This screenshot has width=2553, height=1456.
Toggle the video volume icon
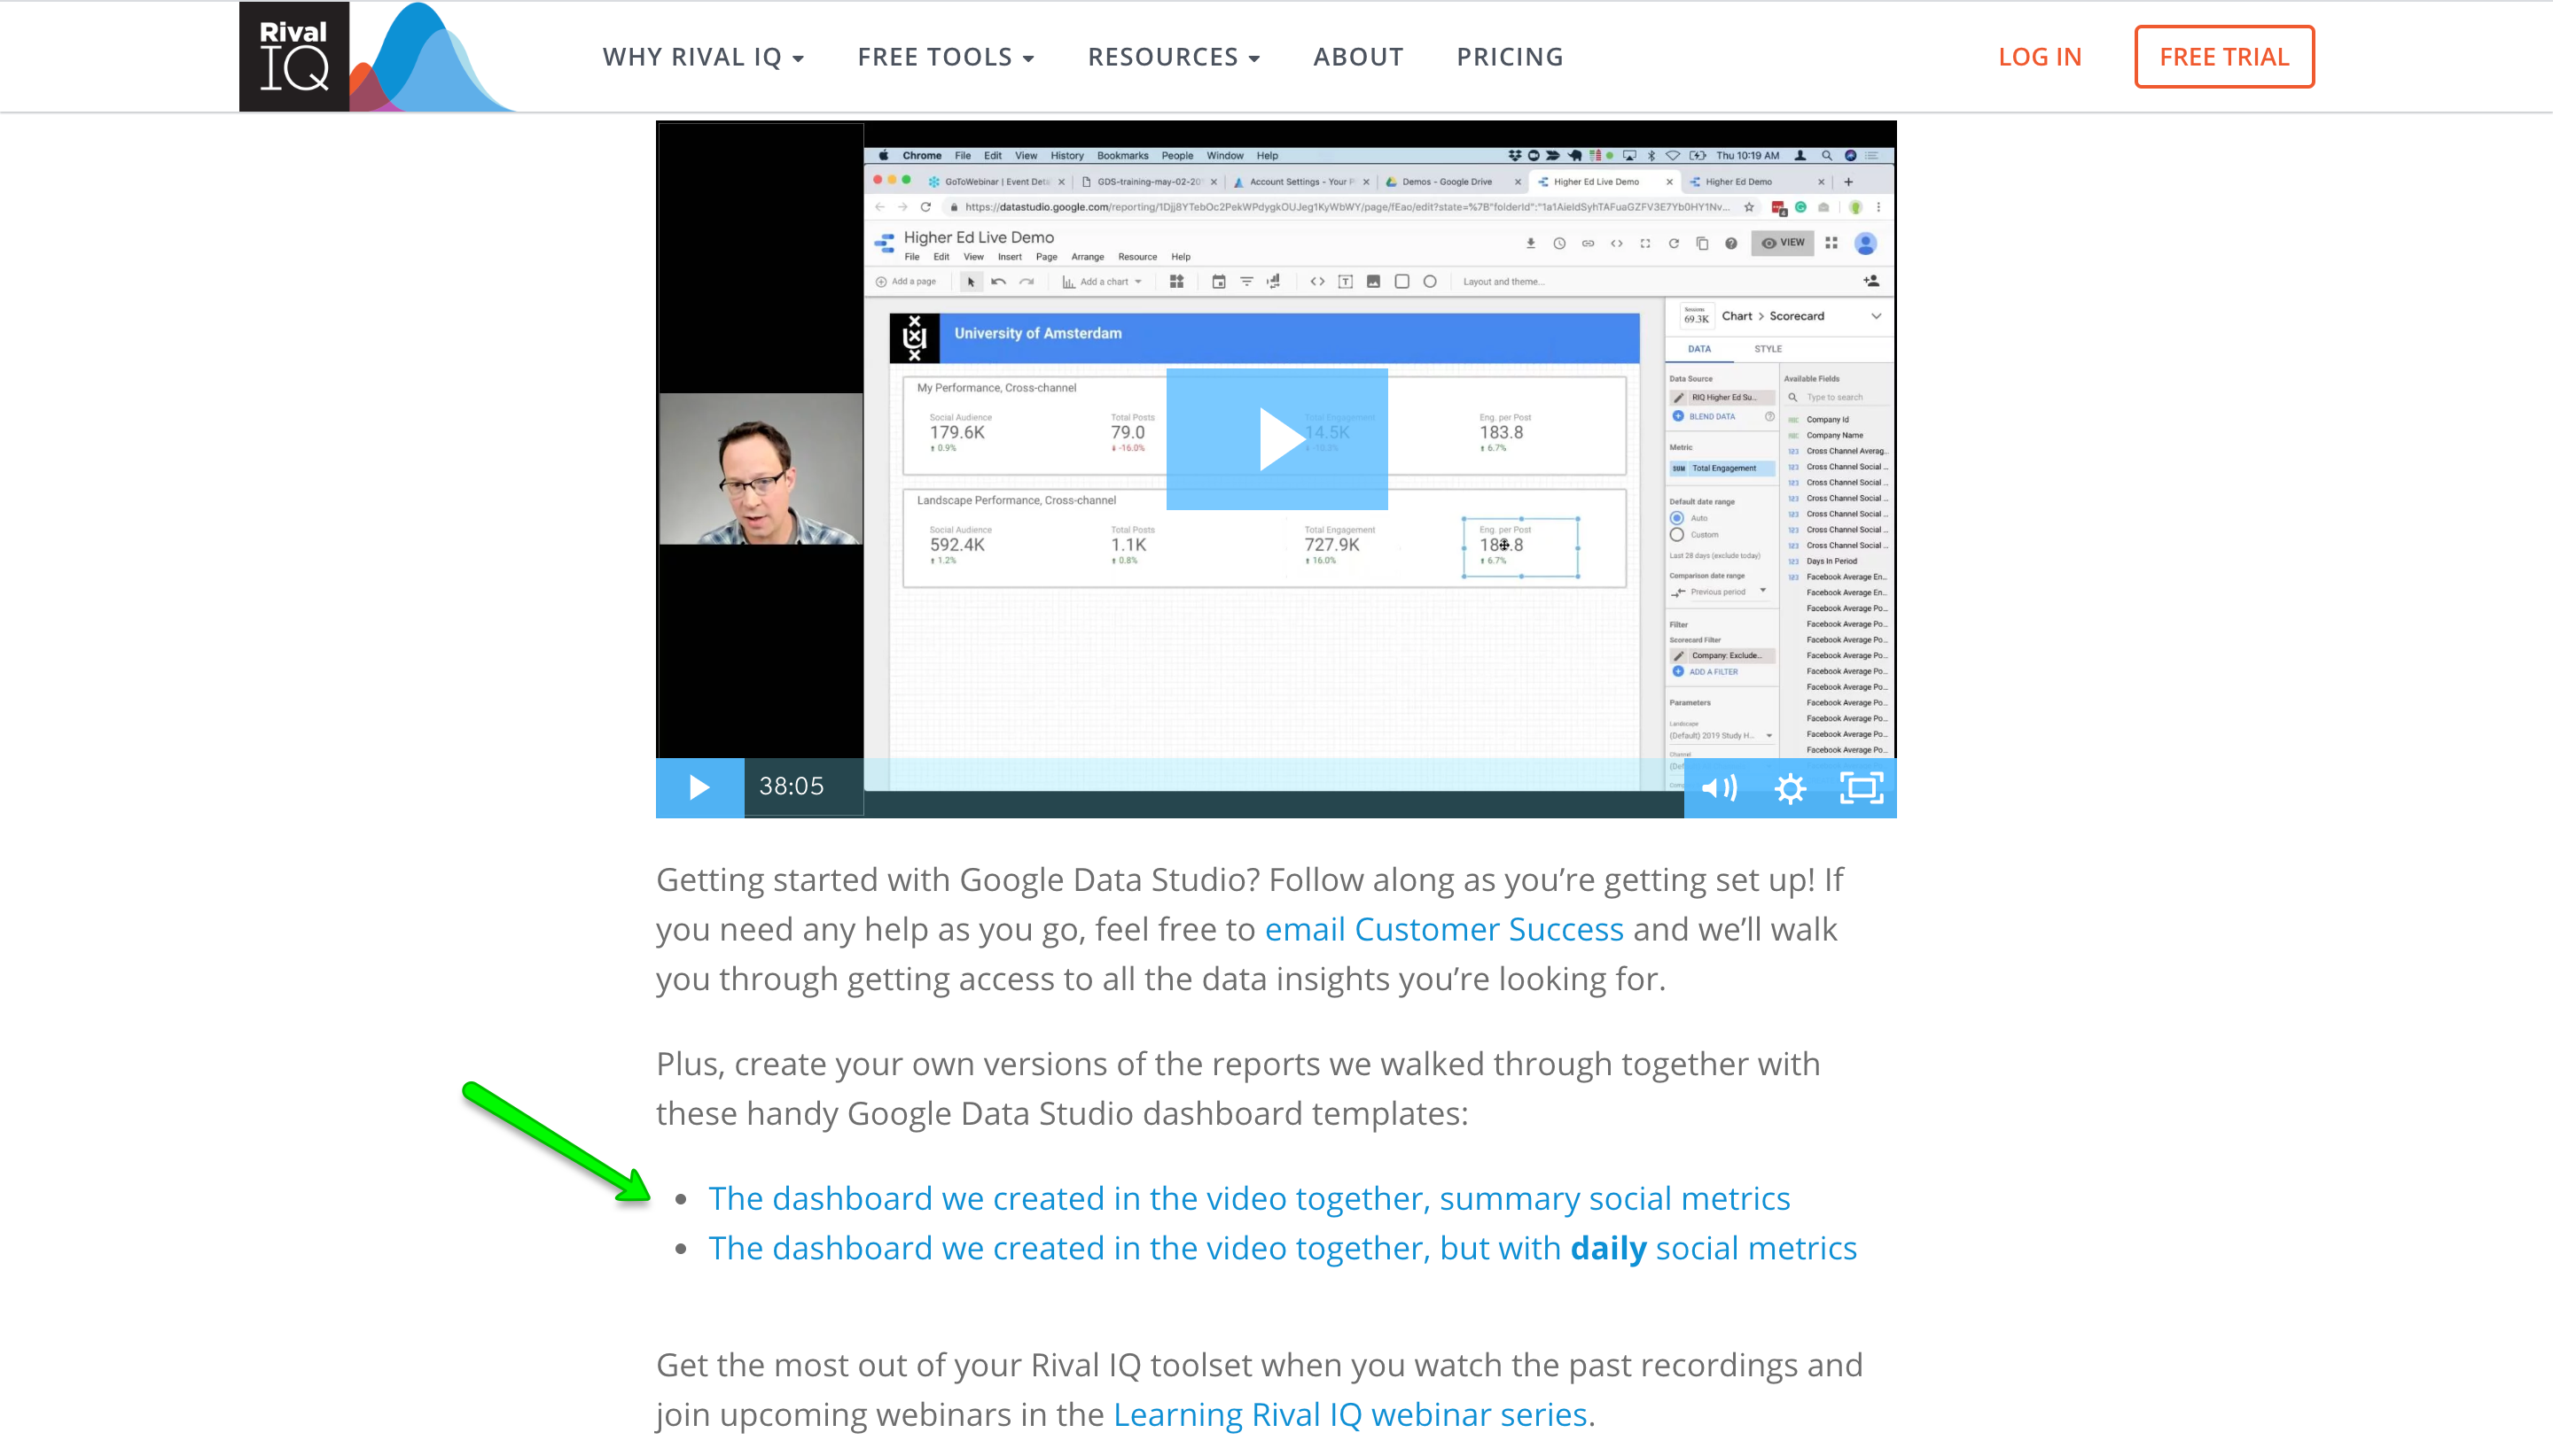click(1720, 788)
